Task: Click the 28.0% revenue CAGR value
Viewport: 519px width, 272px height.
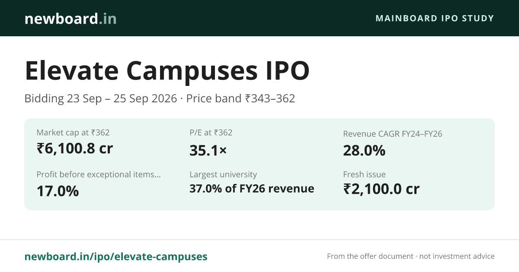Action: pos(364,150)
